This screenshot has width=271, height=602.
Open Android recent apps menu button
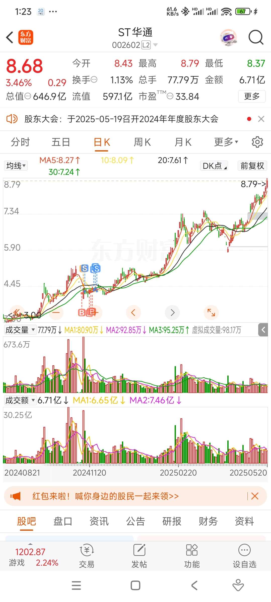[76, 585]
